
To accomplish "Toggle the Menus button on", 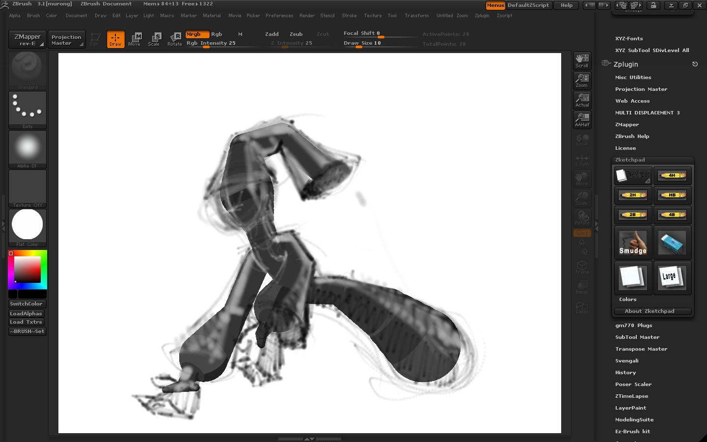I will click(495, 5).
